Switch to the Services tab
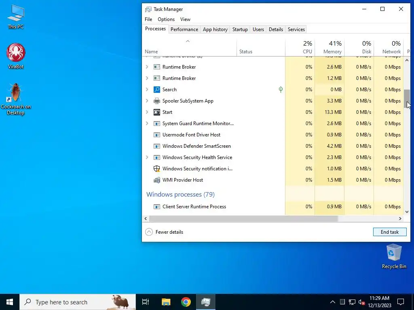414x310 pixels. pyautogui.click(x=296, y=29)
